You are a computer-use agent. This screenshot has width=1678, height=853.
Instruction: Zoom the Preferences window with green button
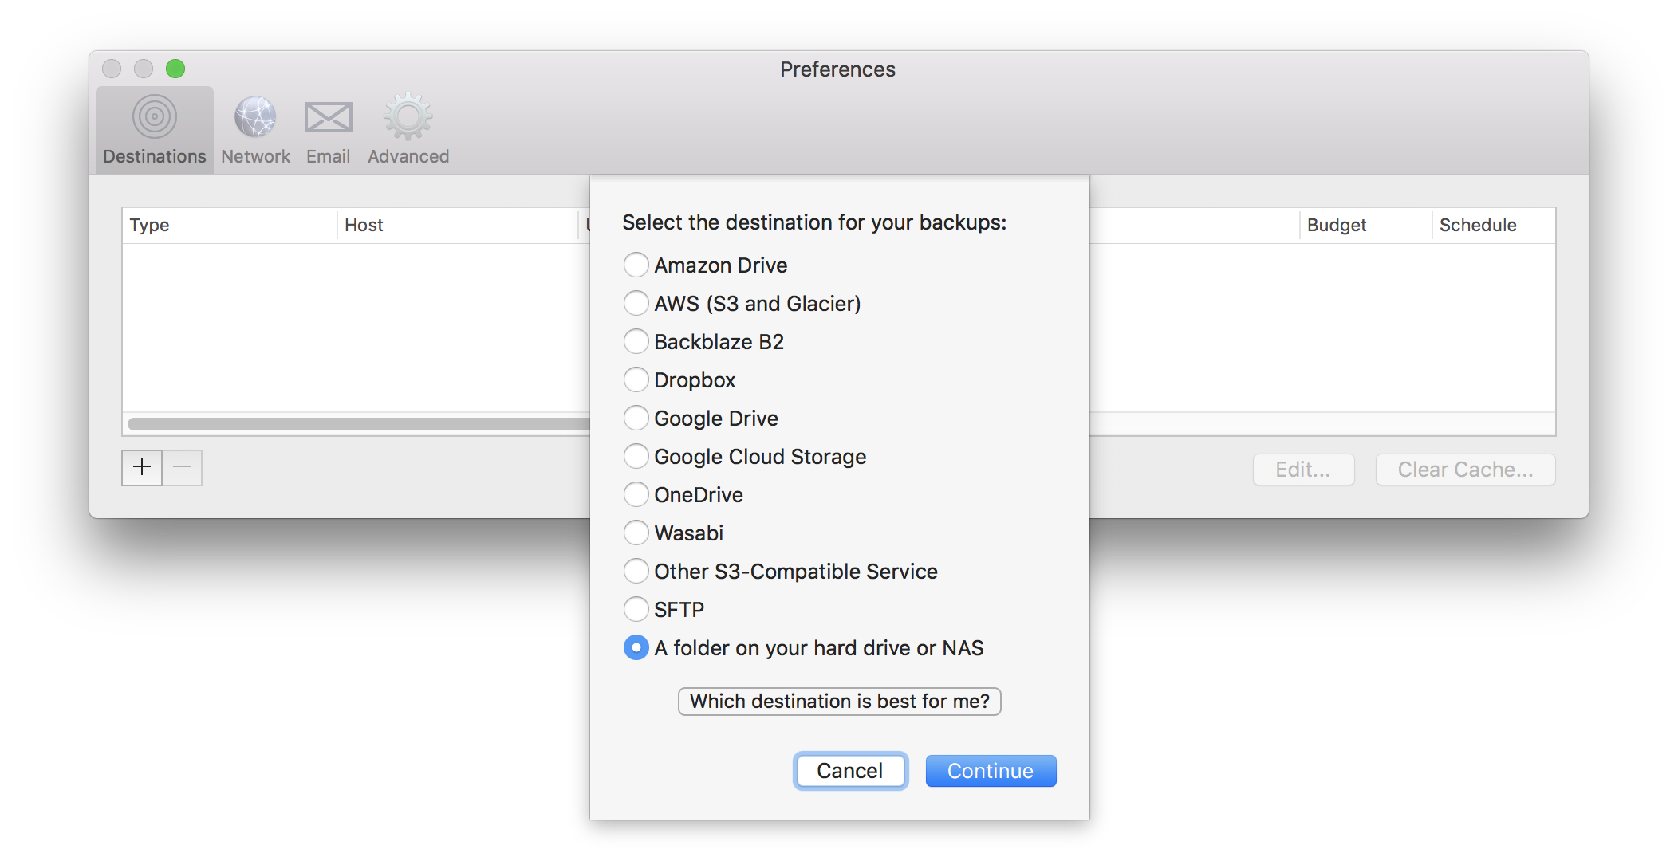click(175, 69)
